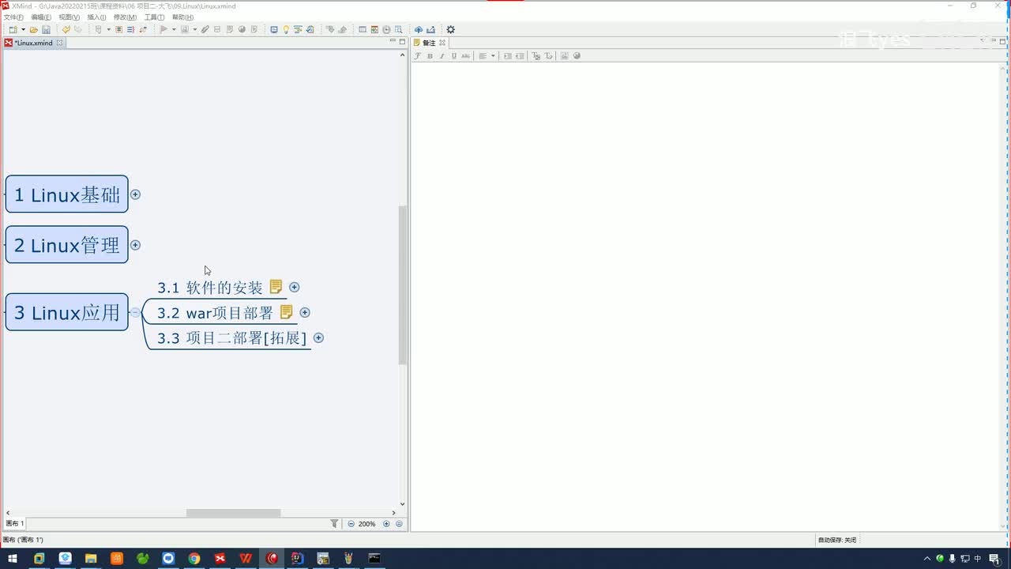This screenshot has height=569, width=1011.
Task: Click the canvas horizontal scrollbar thumb
Action: tap(233, 513)
